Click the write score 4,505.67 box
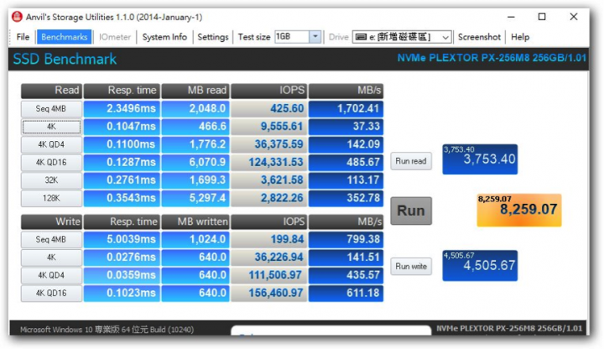Viewport: 604px width, 349px height. (480, 265)
